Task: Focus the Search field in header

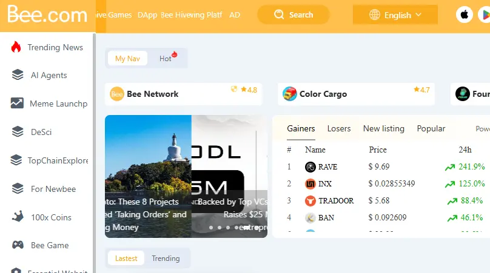Action: (294, 15)
